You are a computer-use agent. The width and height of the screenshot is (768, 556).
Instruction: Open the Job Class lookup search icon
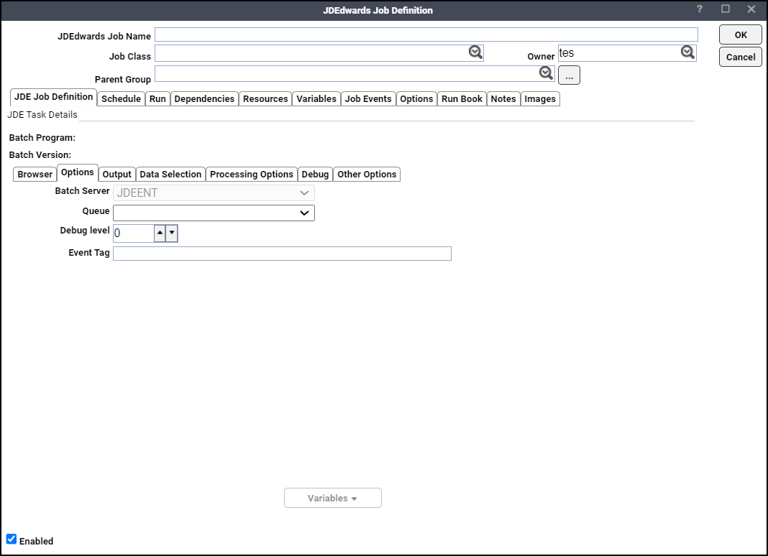(475, 52)
